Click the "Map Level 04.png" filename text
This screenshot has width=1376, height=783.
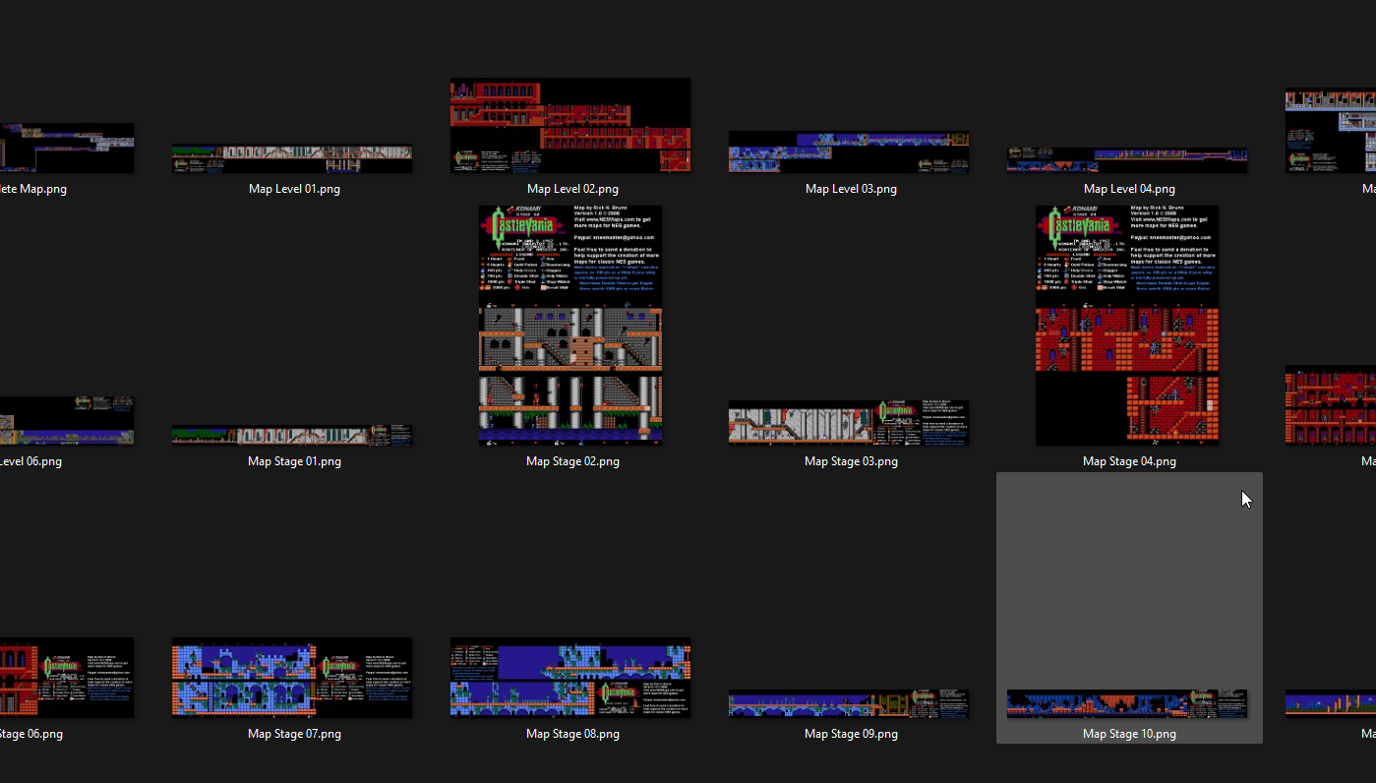click(1129, 189)
